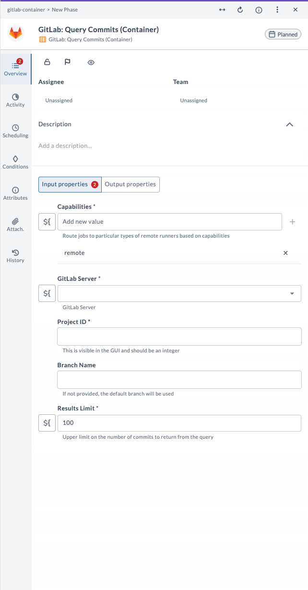Screen dimensions: 308x590
Task: Open the Activity sidebar tab
Action: [15, 100]
